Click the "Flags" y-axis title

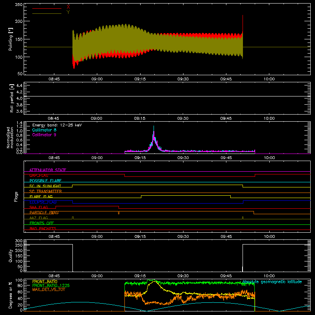(16, 196)
